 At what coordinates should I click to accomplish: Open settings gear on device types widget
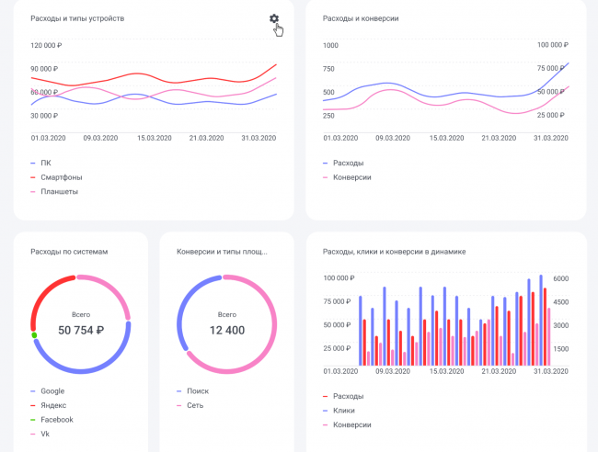(273, 19)
